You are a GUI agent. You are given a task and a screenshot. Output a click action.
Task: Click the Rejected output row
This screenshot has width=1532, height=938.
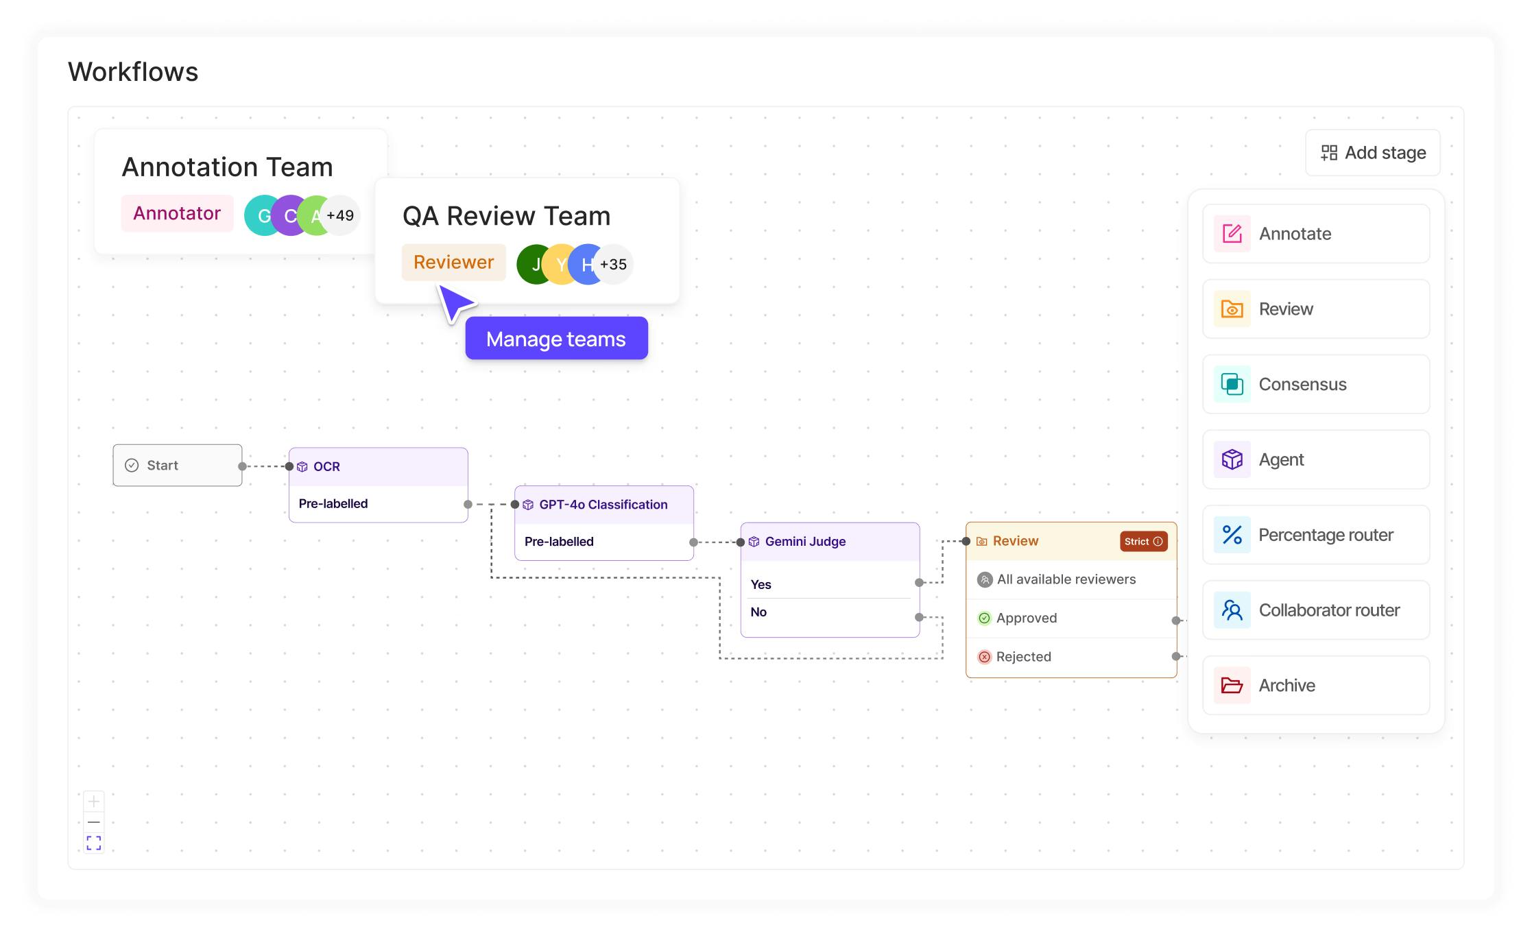point(1071,657)
